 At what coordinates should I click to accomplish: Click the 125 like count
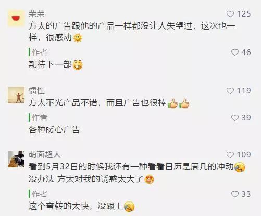point(244,14)
